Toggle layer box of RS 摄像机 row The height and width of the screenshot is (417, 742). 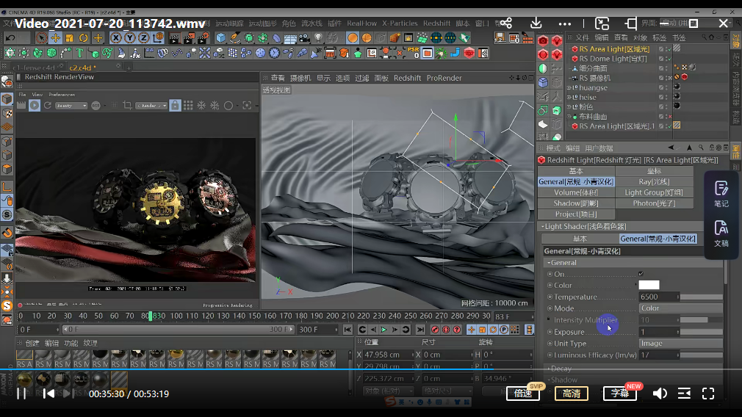(661, 78)
